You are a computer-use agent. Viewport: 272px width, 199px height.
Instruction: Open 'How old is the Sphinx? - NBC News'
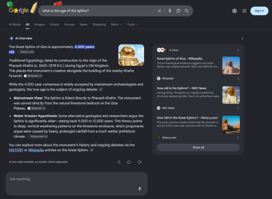click(182, 88)
